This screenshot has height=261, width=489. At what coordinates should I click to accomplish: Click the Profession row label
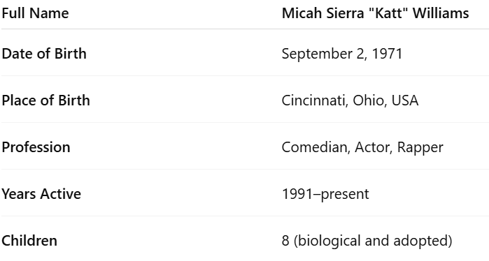click(36, 147)
